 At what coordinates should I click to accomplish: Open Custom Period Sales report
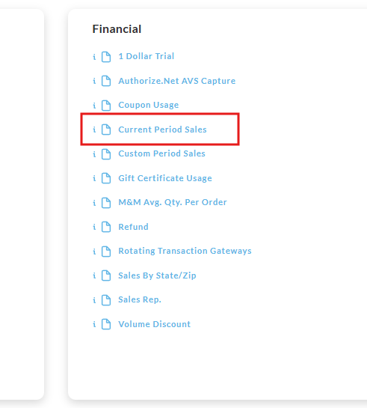[161, 153]
